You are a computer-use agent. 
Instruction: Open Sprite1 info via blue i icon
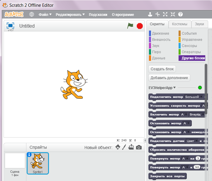tap(29, 155)
